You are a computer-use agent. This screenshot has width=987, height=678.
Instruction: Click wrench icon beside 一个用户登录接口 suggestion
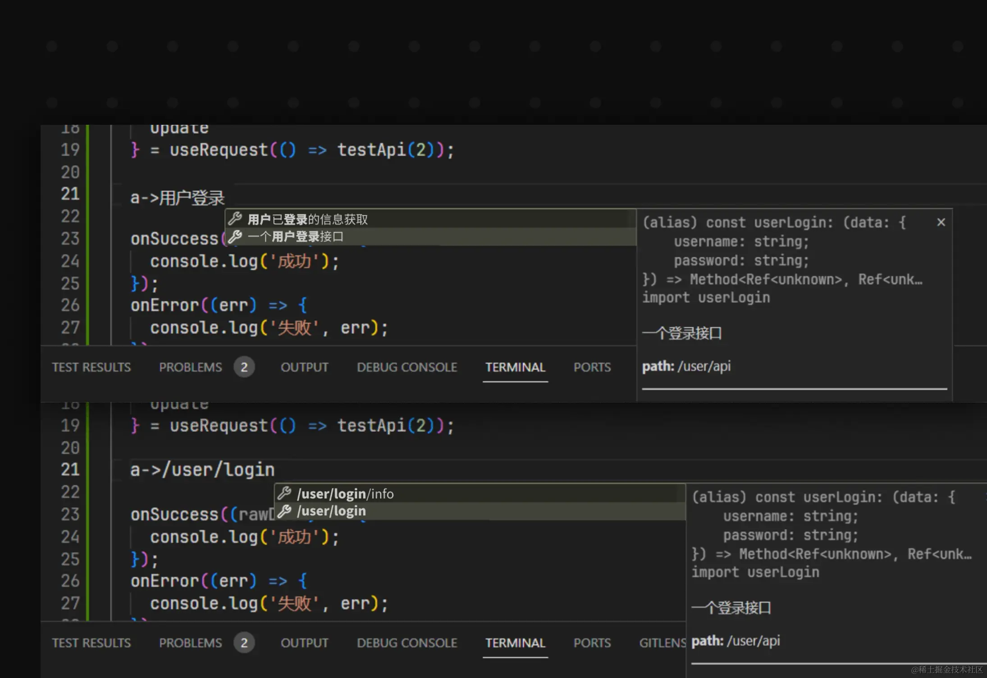(235, 237)
